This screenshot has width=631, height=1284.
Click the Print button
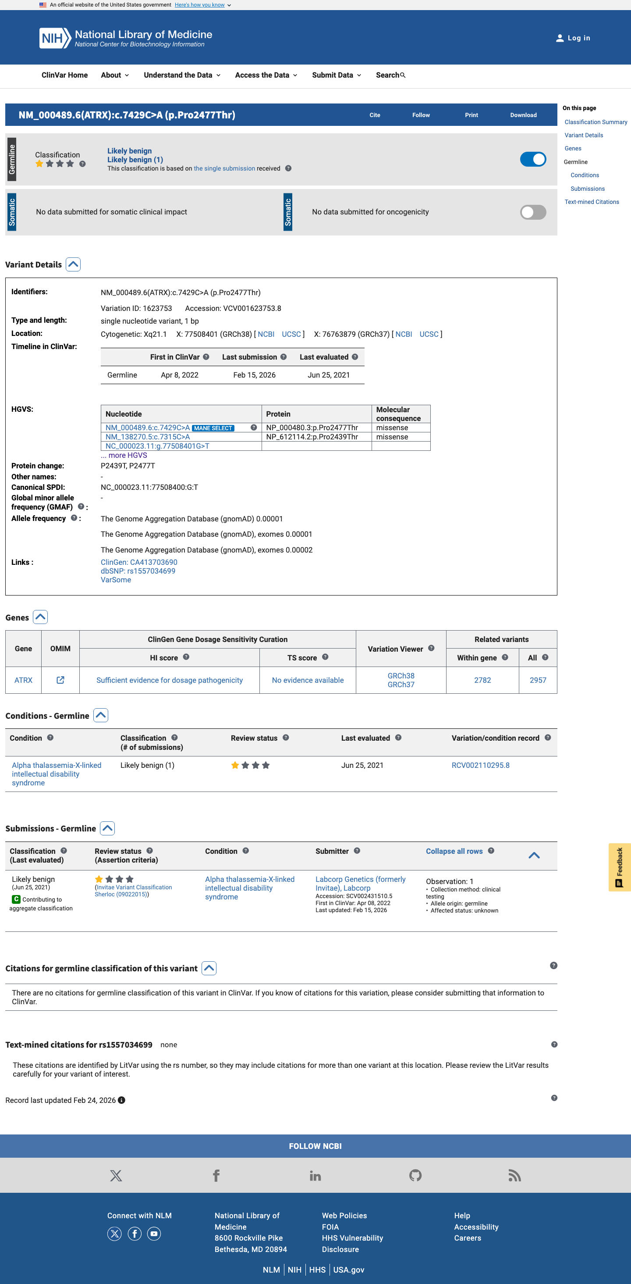pyautogui.click(x=471, y=114)
